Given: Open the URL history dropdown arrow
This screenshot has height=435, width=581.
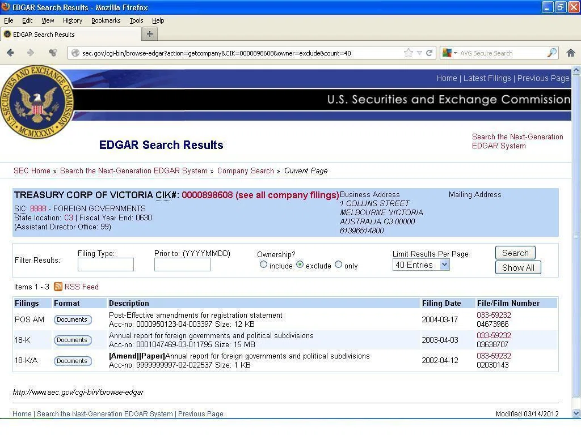Looking at the screenshot, I should tap(419, 53).
